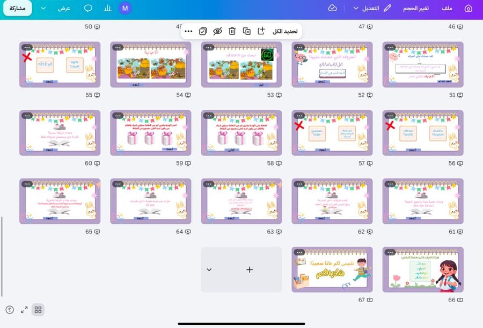Expand the dropdown arrow next to عرض
The width and height of the screenshot is (483, 328).
(x=43, y=8)
